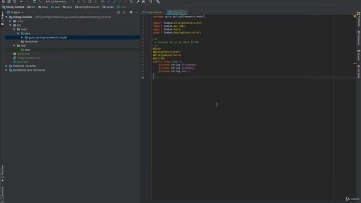Click the Project Structure folder icon

[x=144, y=1]
